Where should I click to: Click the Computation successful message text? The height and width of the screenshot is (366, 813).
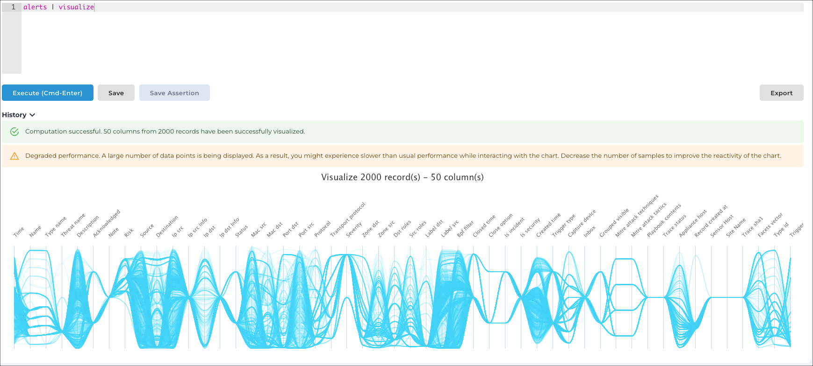click(165, 132)
